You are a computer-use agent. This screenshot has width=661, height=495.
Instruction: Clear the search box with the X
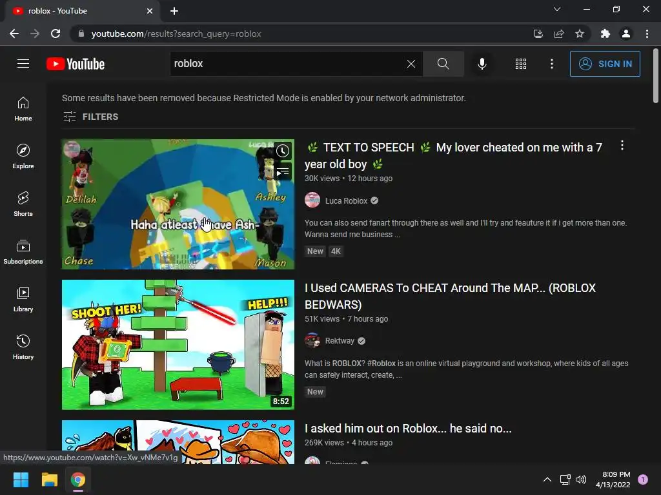coord(411,64)
